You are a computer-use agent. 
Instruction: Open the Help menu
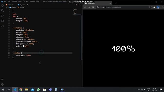click(38, 2)
